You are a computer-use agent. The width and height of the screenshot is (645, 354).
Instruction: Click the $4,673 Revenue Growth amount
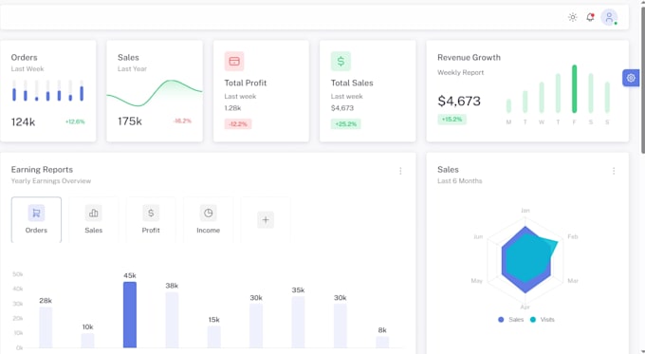pos(459,101)
